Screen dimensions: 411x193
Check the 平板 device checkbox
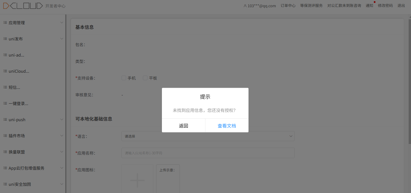[145, 78]
